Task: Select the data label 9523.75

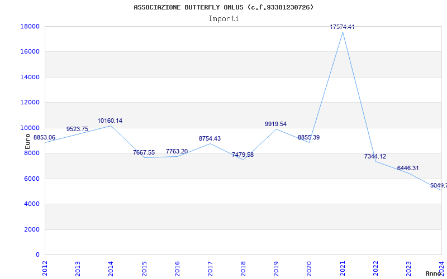Action: (77, 129)
